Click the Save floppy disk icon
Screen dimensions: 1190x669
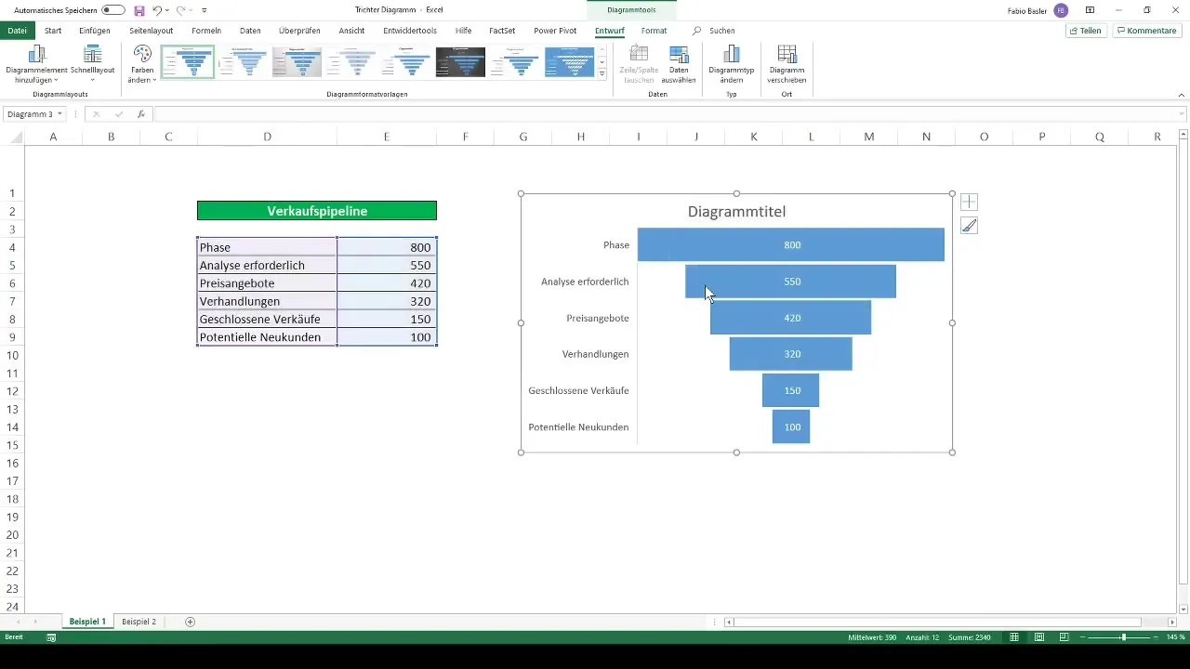(139, 9)
